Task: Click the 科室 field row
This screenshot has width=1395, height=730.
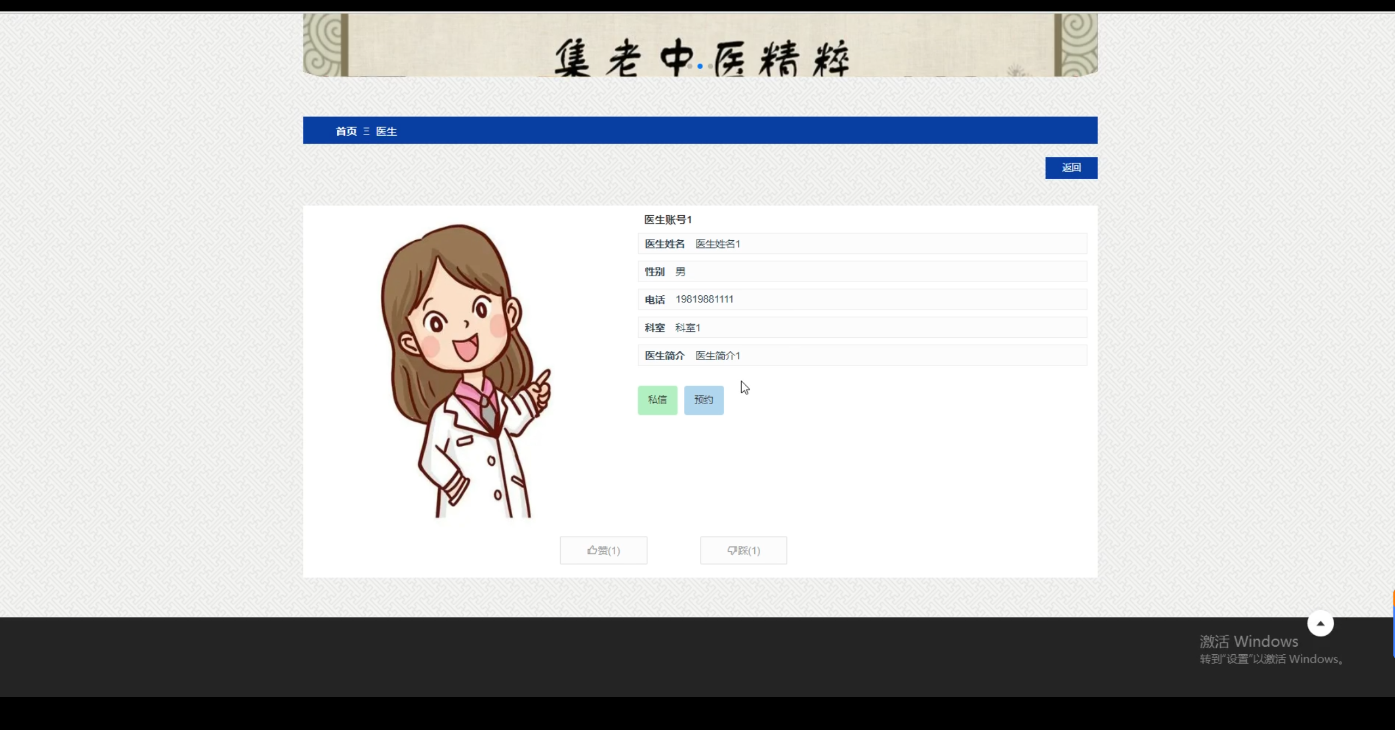Action: click(x=862, y=327)
